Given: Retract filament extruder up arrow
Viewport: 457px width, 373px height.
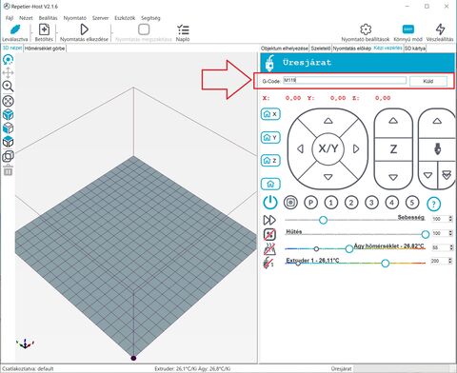Looking at the screenshot, I should (437, 121).
